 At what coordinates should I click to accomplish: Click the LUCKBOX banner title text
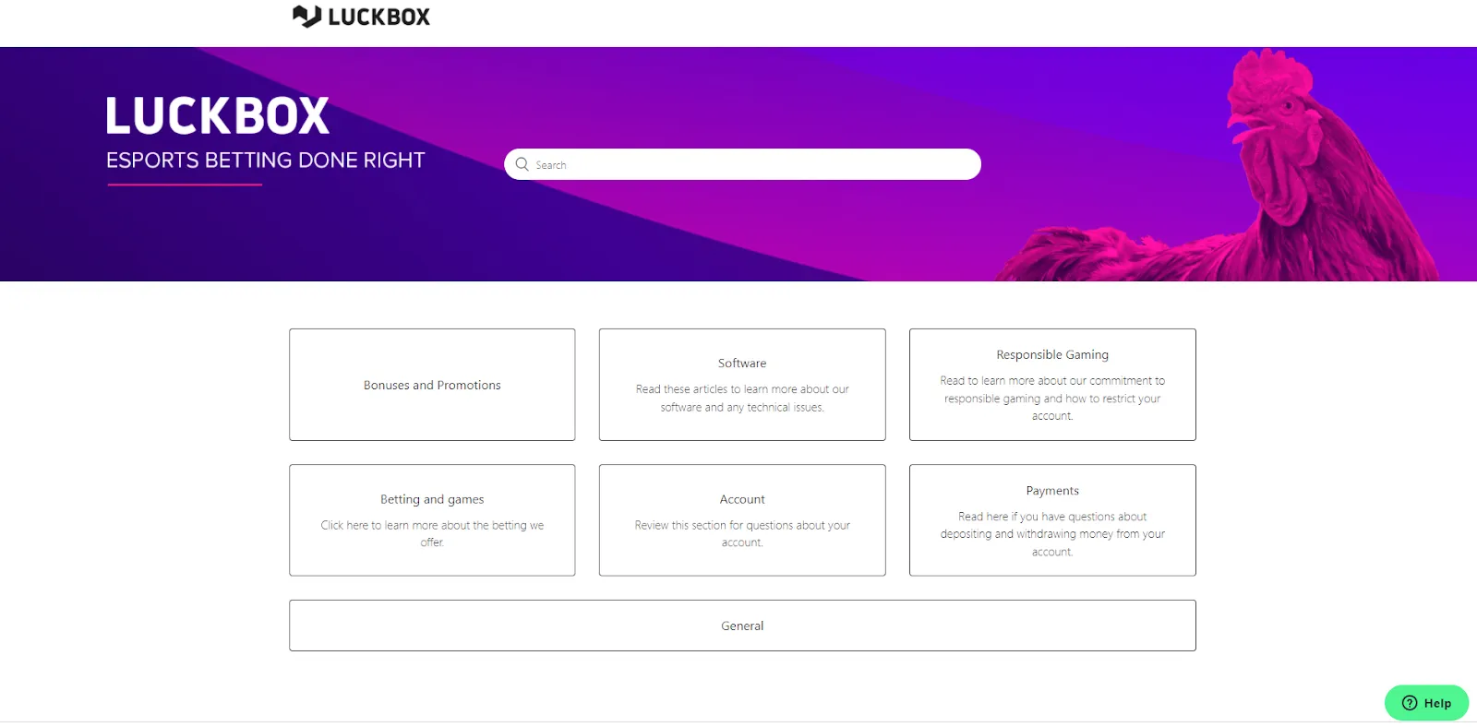(218, 116)
